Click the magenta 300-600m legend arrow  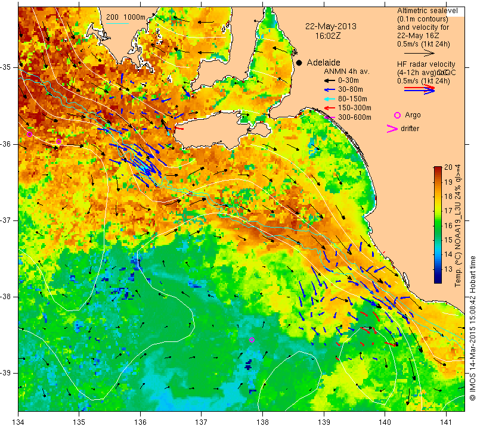(329, 117)
